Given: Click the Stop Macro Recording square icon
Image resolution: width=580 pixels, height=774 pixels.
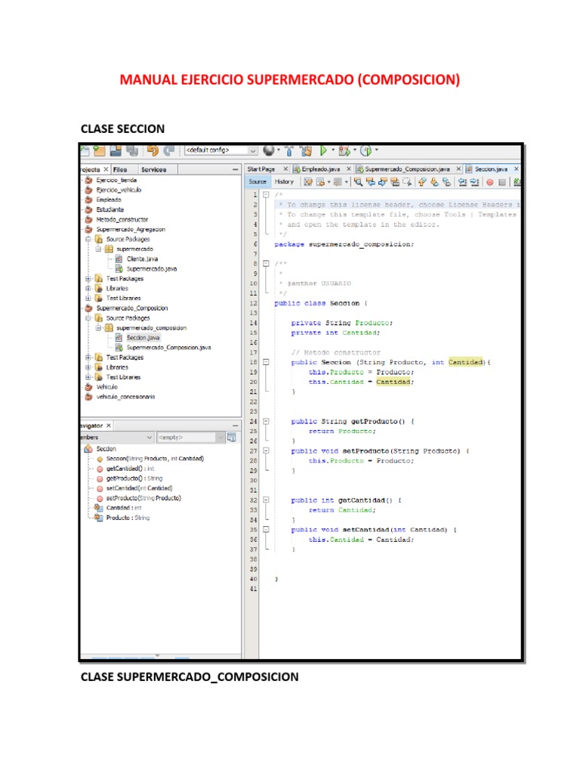Looking at the screenshot, I should coord(502,182).
